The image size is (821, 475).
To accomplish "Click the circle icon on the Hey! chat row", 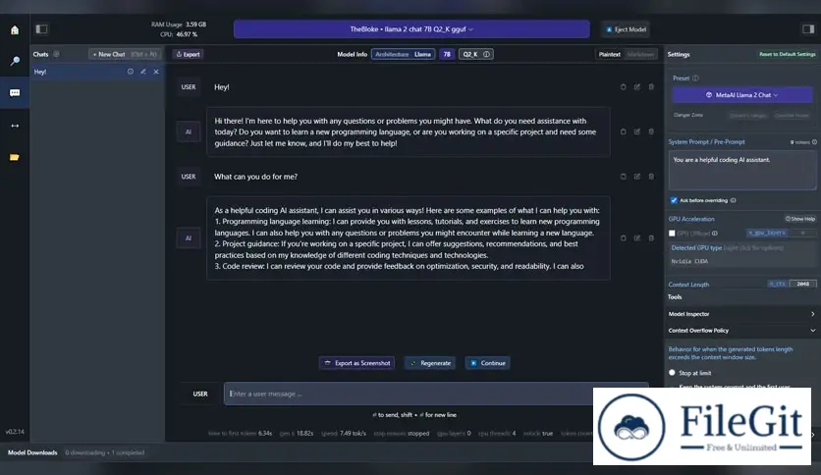I will pos(130,72).
